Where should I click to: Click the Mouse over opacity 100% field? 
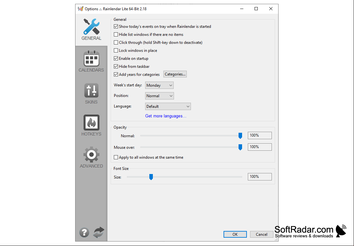(x=260, y=147)
